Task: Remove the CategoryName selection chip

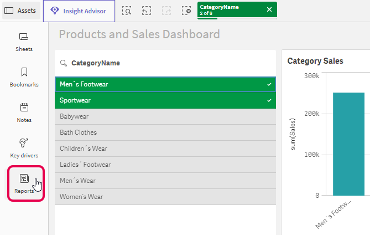Action: coord(269,9)
